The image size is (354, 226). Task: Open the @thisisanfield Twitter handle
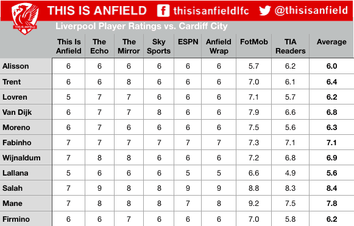(311, 10)
